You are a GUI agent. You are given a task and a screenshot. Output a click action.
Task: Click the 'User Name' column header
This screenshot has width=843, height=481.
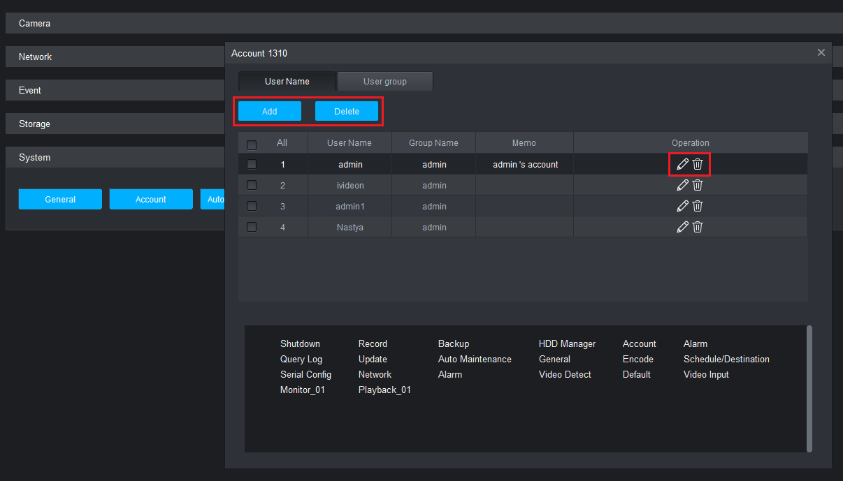point(350,142)
